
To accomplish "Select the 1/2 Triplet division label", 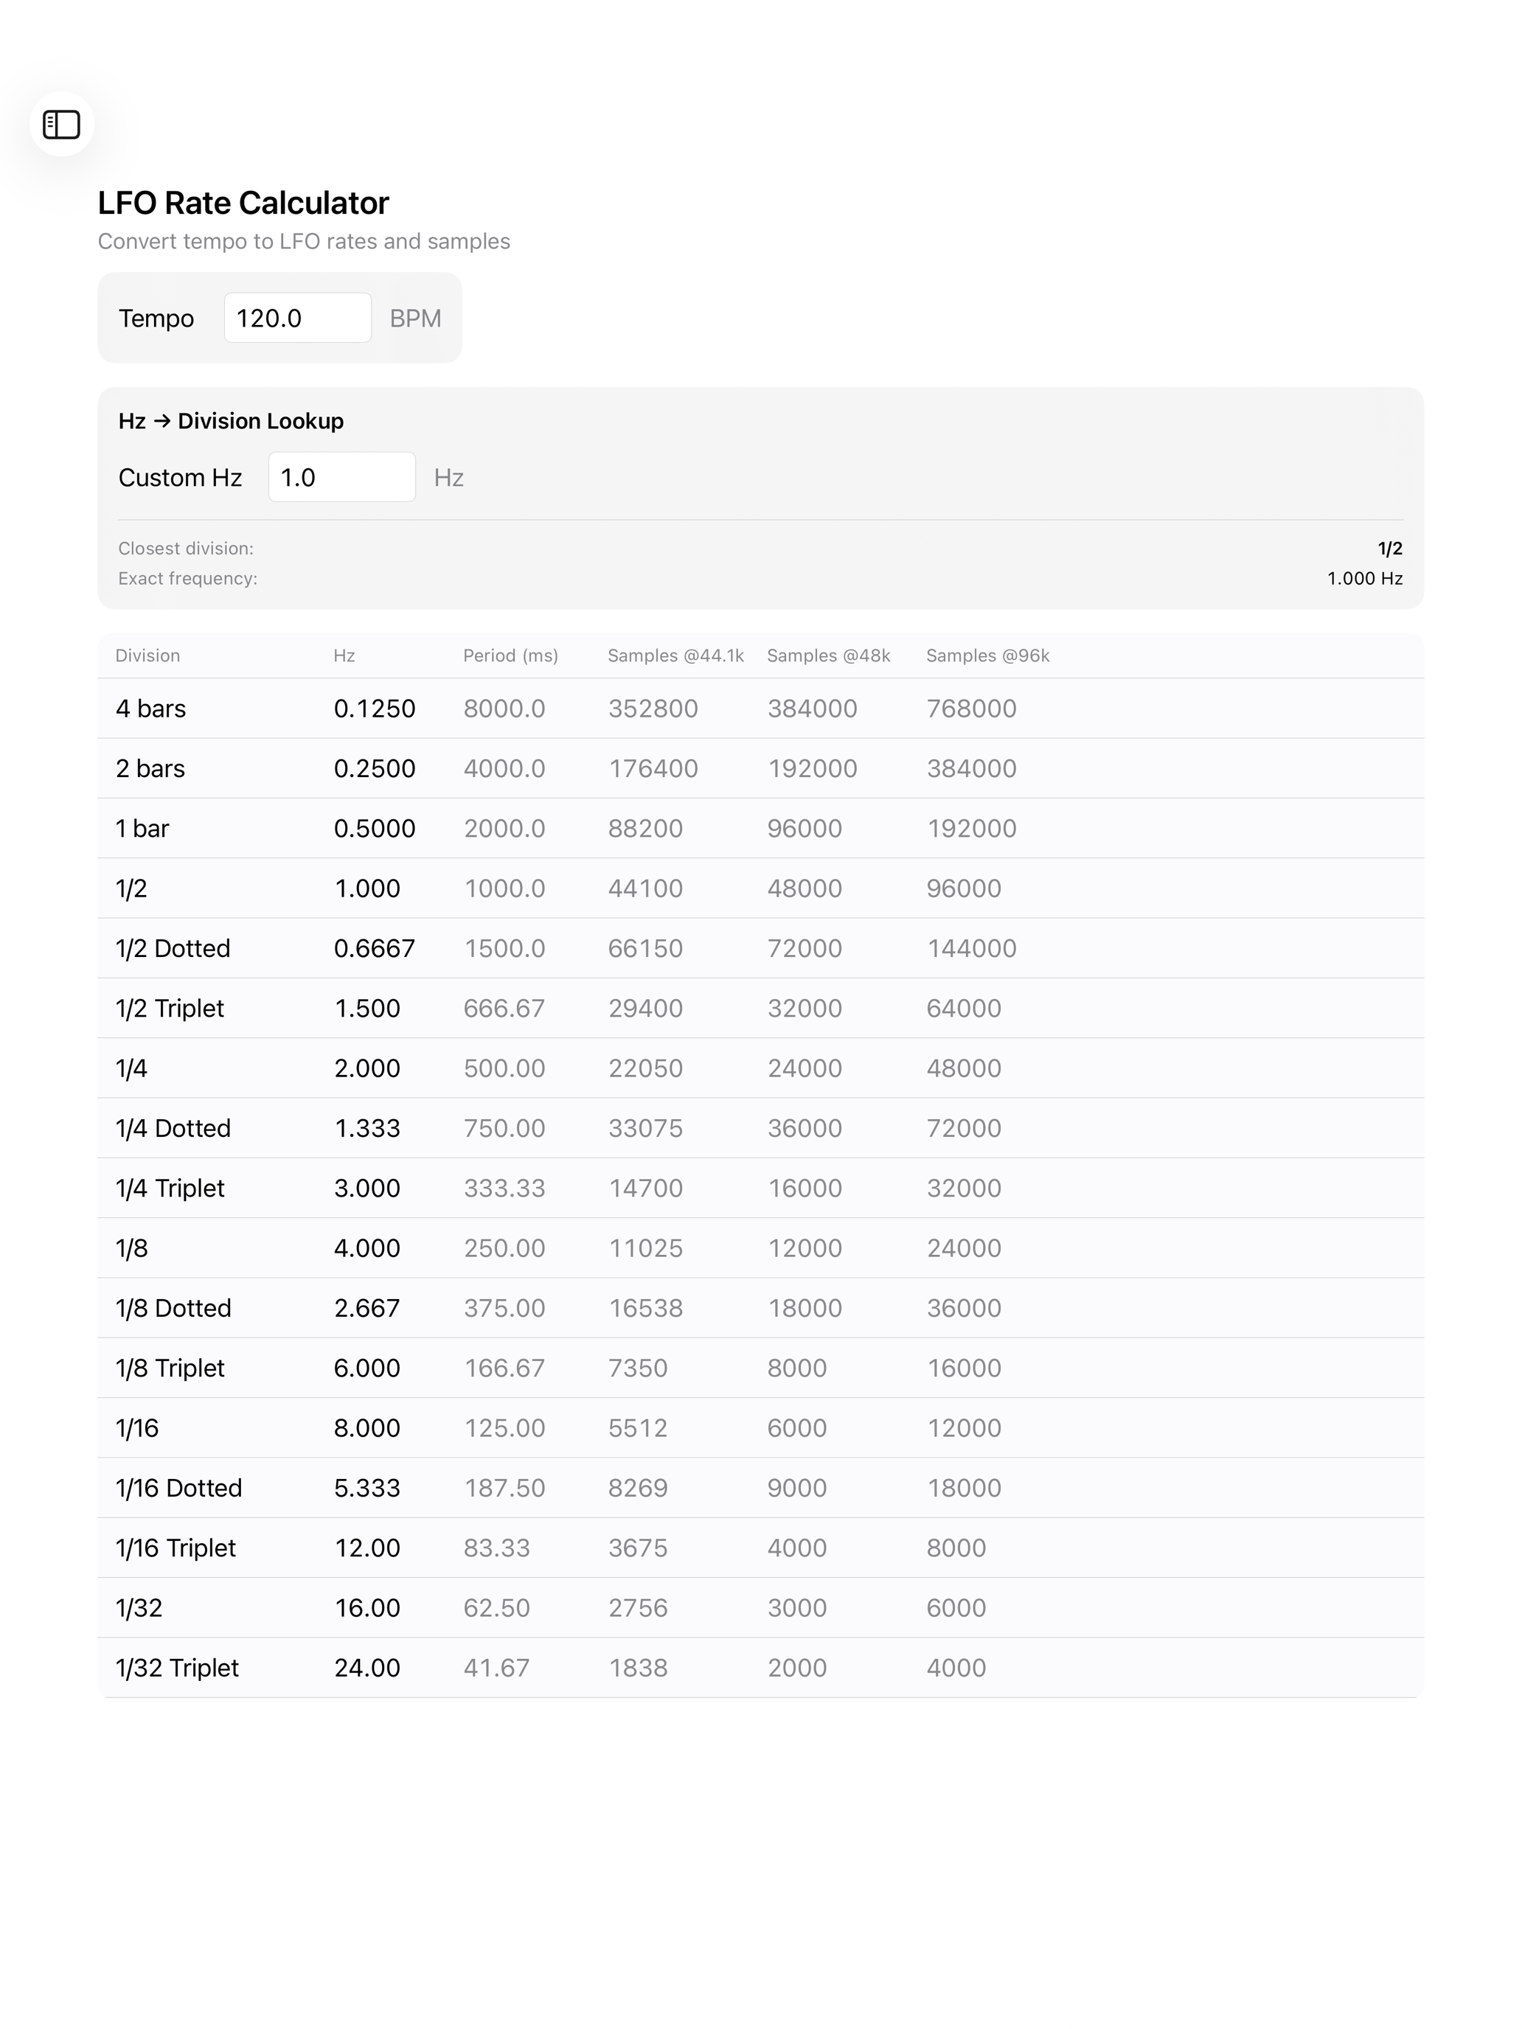I will click(x=170, y=1008).
